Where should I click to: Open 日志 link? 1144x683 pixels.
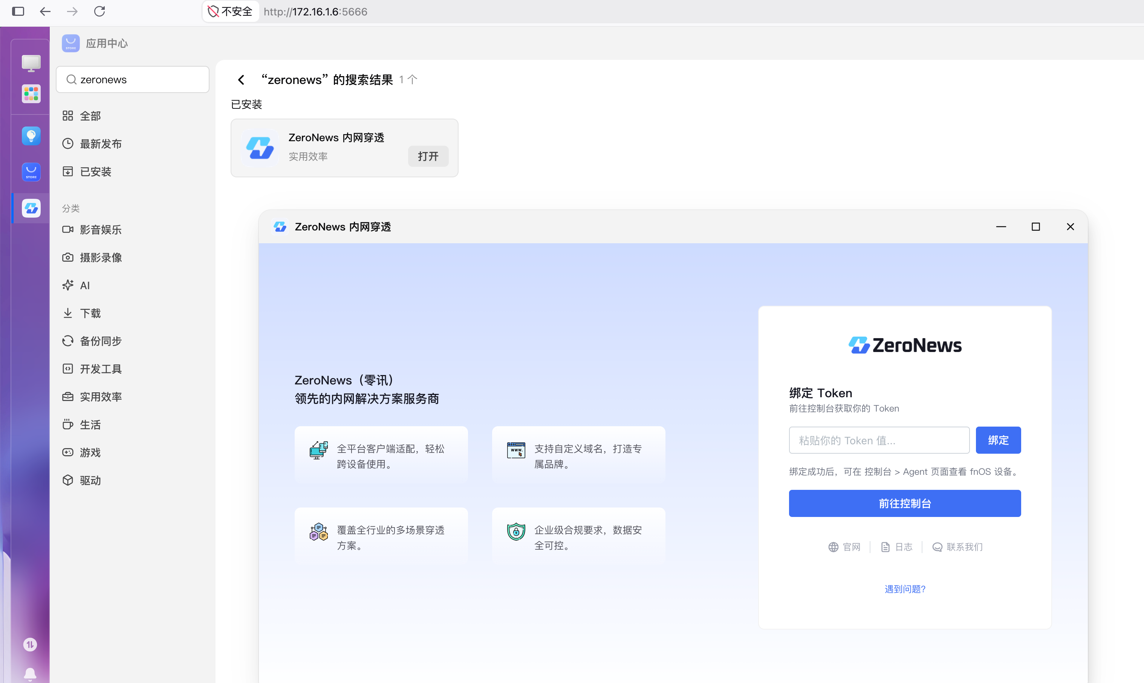click(x=896, y=547)
